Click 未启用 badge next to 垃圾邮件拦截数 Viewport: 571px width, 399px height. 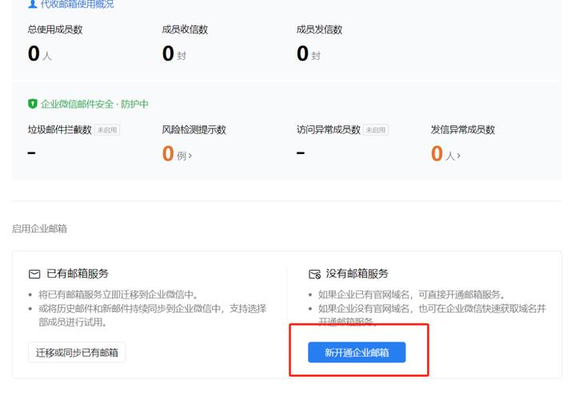107,129
